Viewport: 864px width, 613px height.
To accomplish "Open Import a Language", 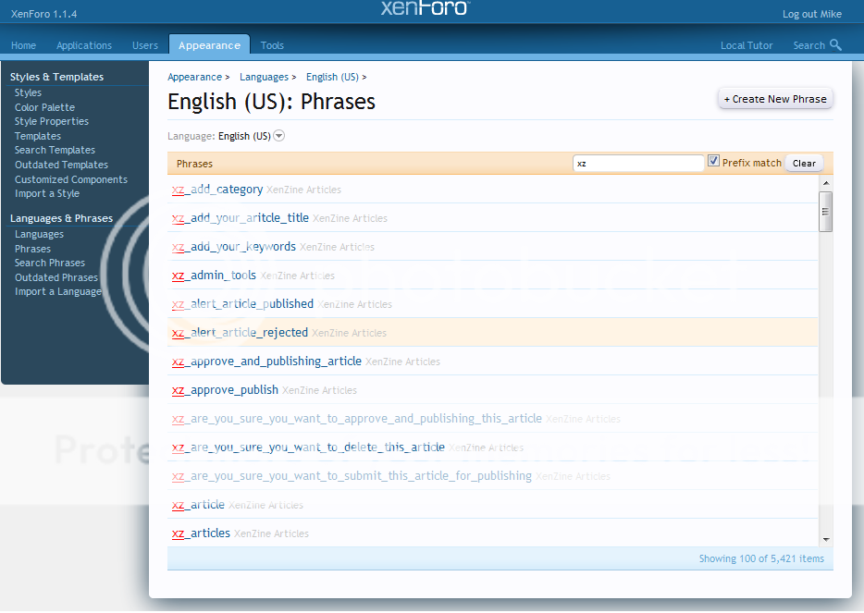I will [57, 291].
